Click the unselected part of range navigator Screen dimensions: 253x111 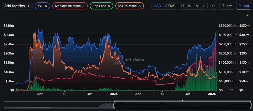(x=59, y=105)
